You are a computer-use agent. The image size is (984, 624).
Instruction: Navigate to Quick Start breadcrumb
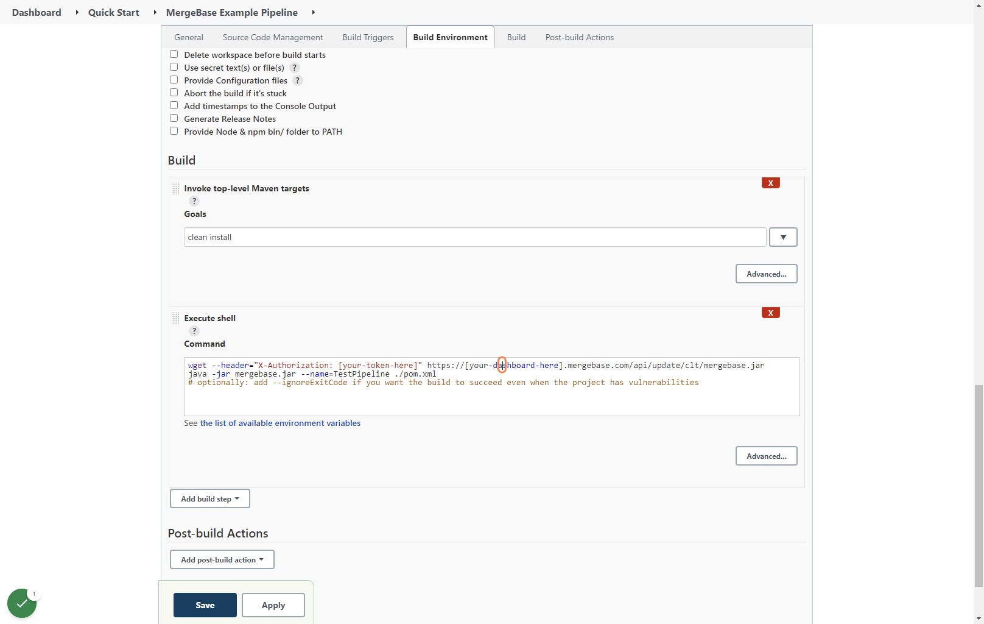[x=114, y=12]
